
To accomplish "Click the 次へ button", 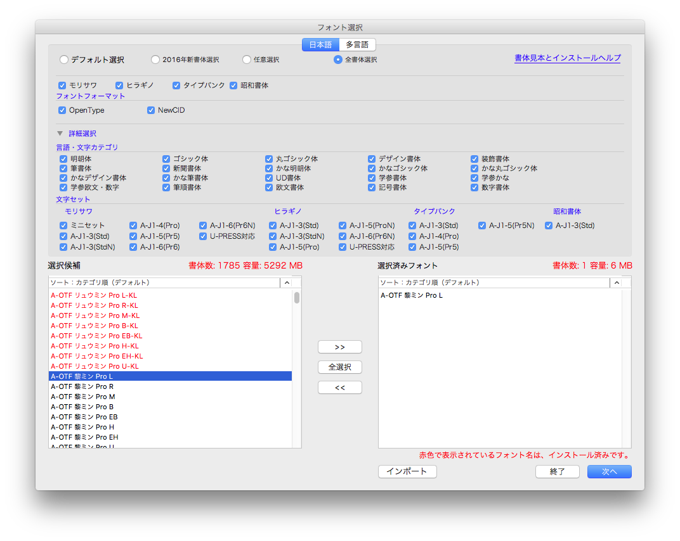I will coord(610,472).
